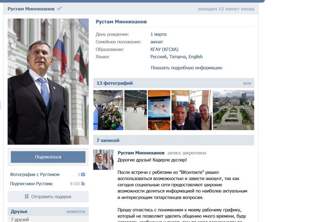
Task: Open the education link КГАУ (КГСХА)
Action: (165, 49)
